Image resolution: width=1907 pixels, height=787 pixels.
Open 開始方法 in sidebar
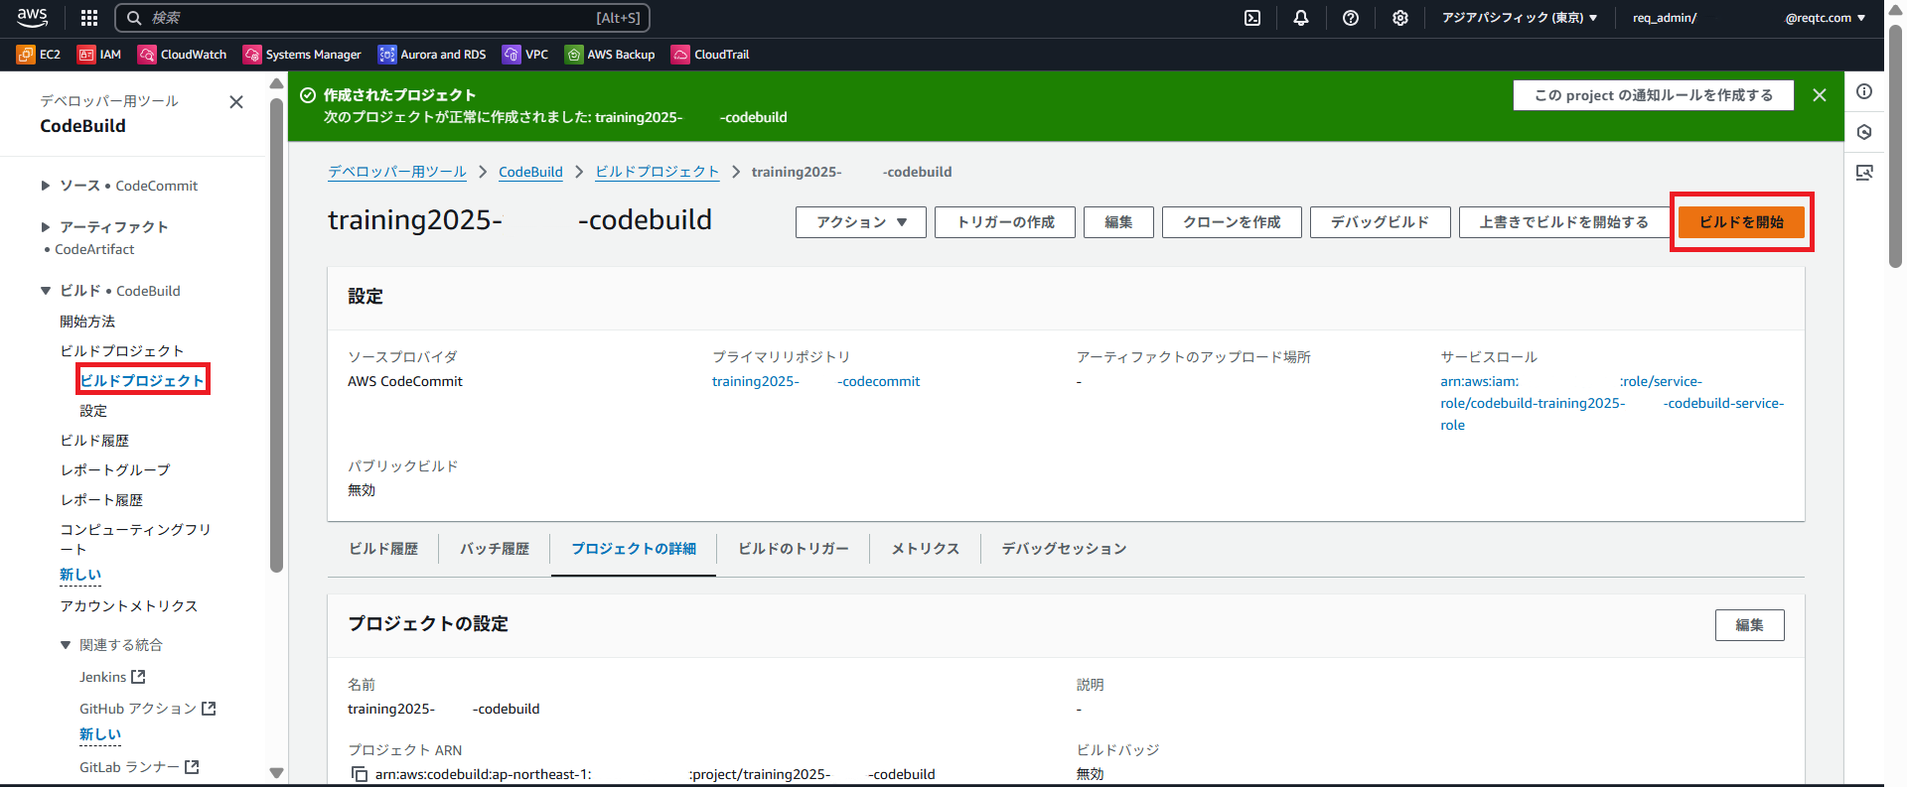87,322
